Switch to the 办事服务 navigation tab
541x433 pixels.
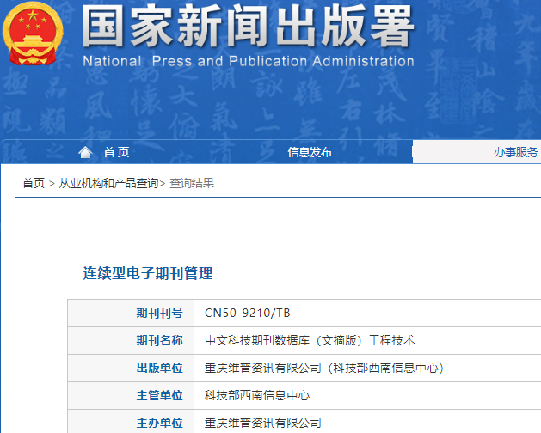[x=515, y=152]
